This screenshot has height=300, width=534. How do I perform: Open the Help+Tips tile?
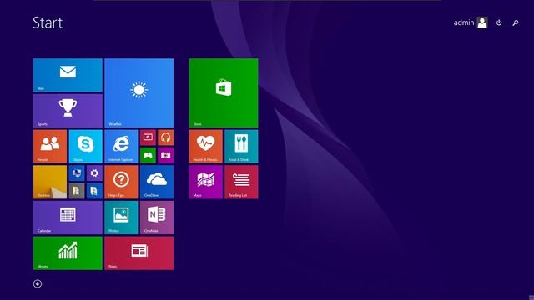pos(121,182)
